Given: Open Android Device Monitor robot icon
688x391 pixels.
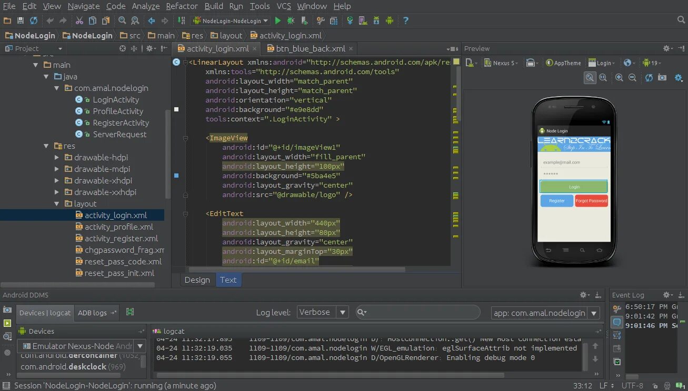Looking at the screenshot, I should (x=390, y=20).
